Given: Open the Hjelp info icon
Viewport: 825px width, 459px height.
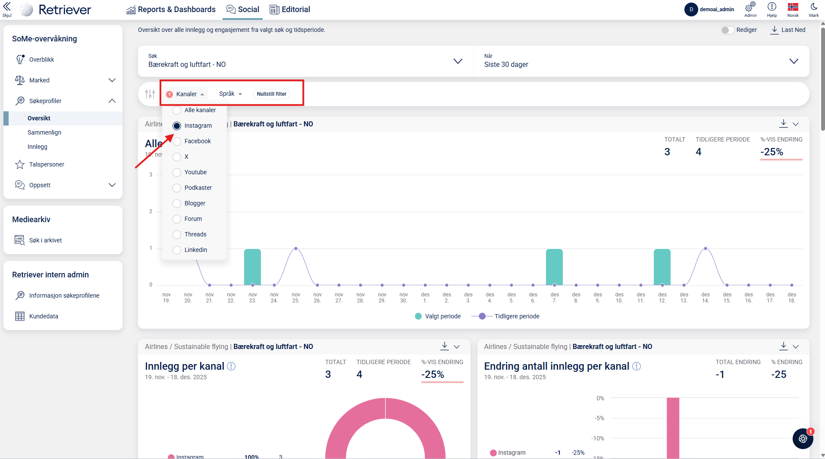Looking at the screenshot, I should point(772,7).
